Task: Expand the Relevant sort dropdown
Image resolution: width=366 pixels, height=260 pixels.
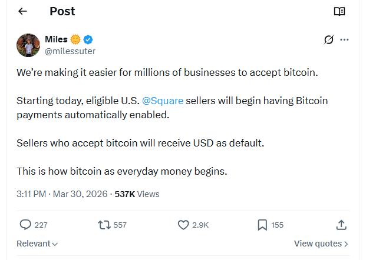Action: [37, 244]
